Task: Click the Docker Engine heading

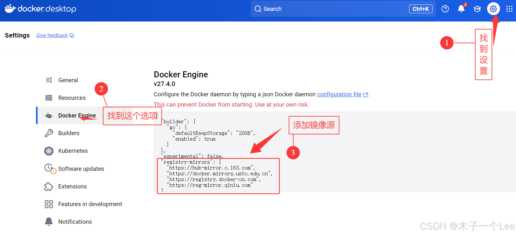Action: click(x=181, y=74)
